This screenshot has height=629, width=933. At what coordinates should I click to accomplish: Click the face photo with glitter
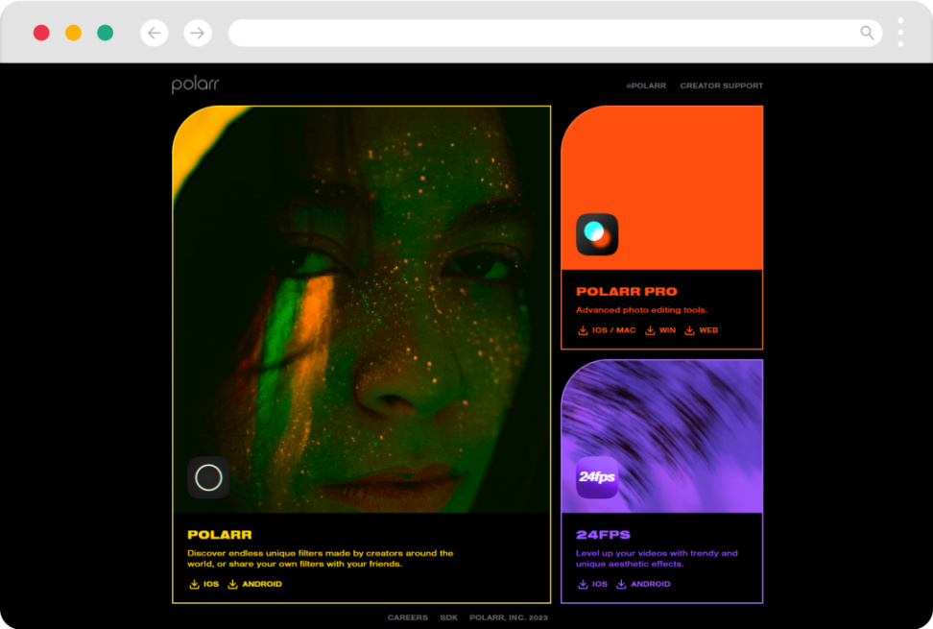(x=362, y=309)
